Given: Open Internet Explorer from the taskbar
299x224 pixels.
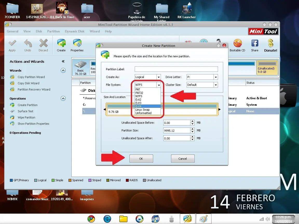Looking at the screenshot, I should [107, 219].
